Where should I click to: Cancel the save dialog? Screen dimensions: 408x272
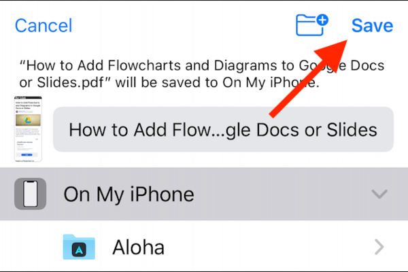click(44, 26)
